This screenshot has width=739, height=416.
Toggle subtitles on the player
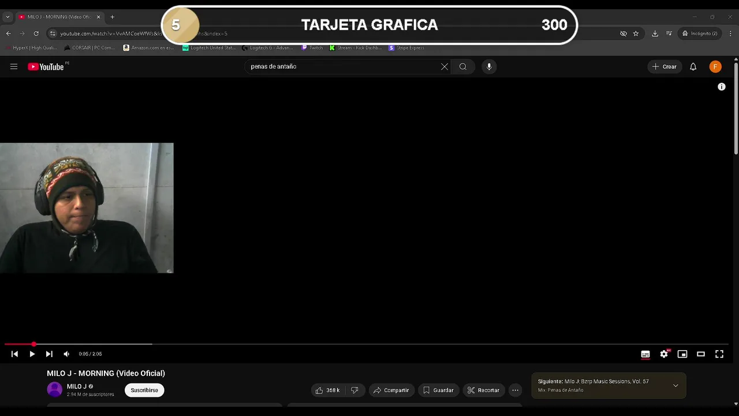[x=645, y=354]
